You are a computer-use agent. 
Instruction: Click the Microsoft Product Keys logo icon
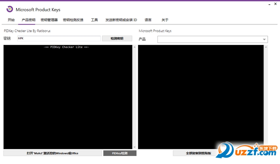click(x=10, y=9)
